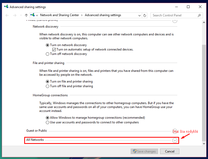
Task: Click Save changes button
Action: [144, 151]
